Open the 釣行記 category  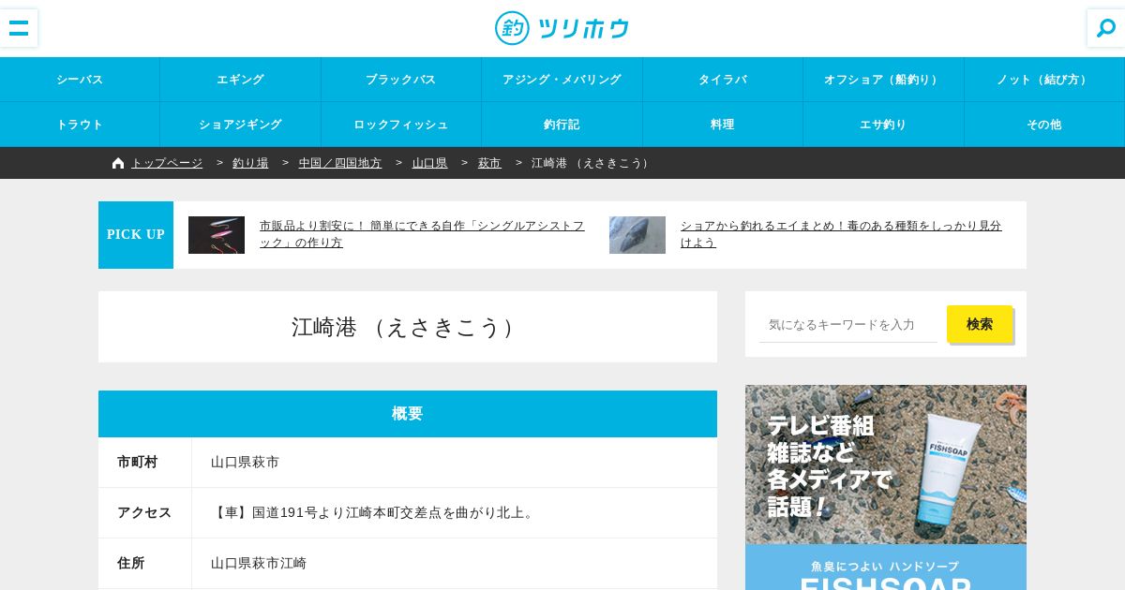[x=562, y=125]
